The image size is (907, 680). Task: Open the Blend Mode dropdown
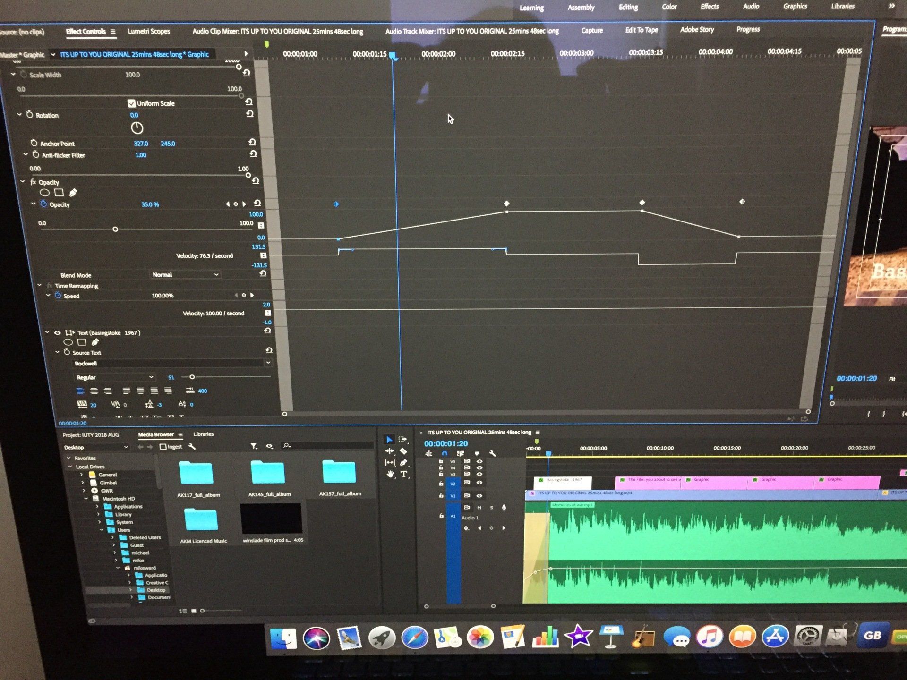[185, 274]
